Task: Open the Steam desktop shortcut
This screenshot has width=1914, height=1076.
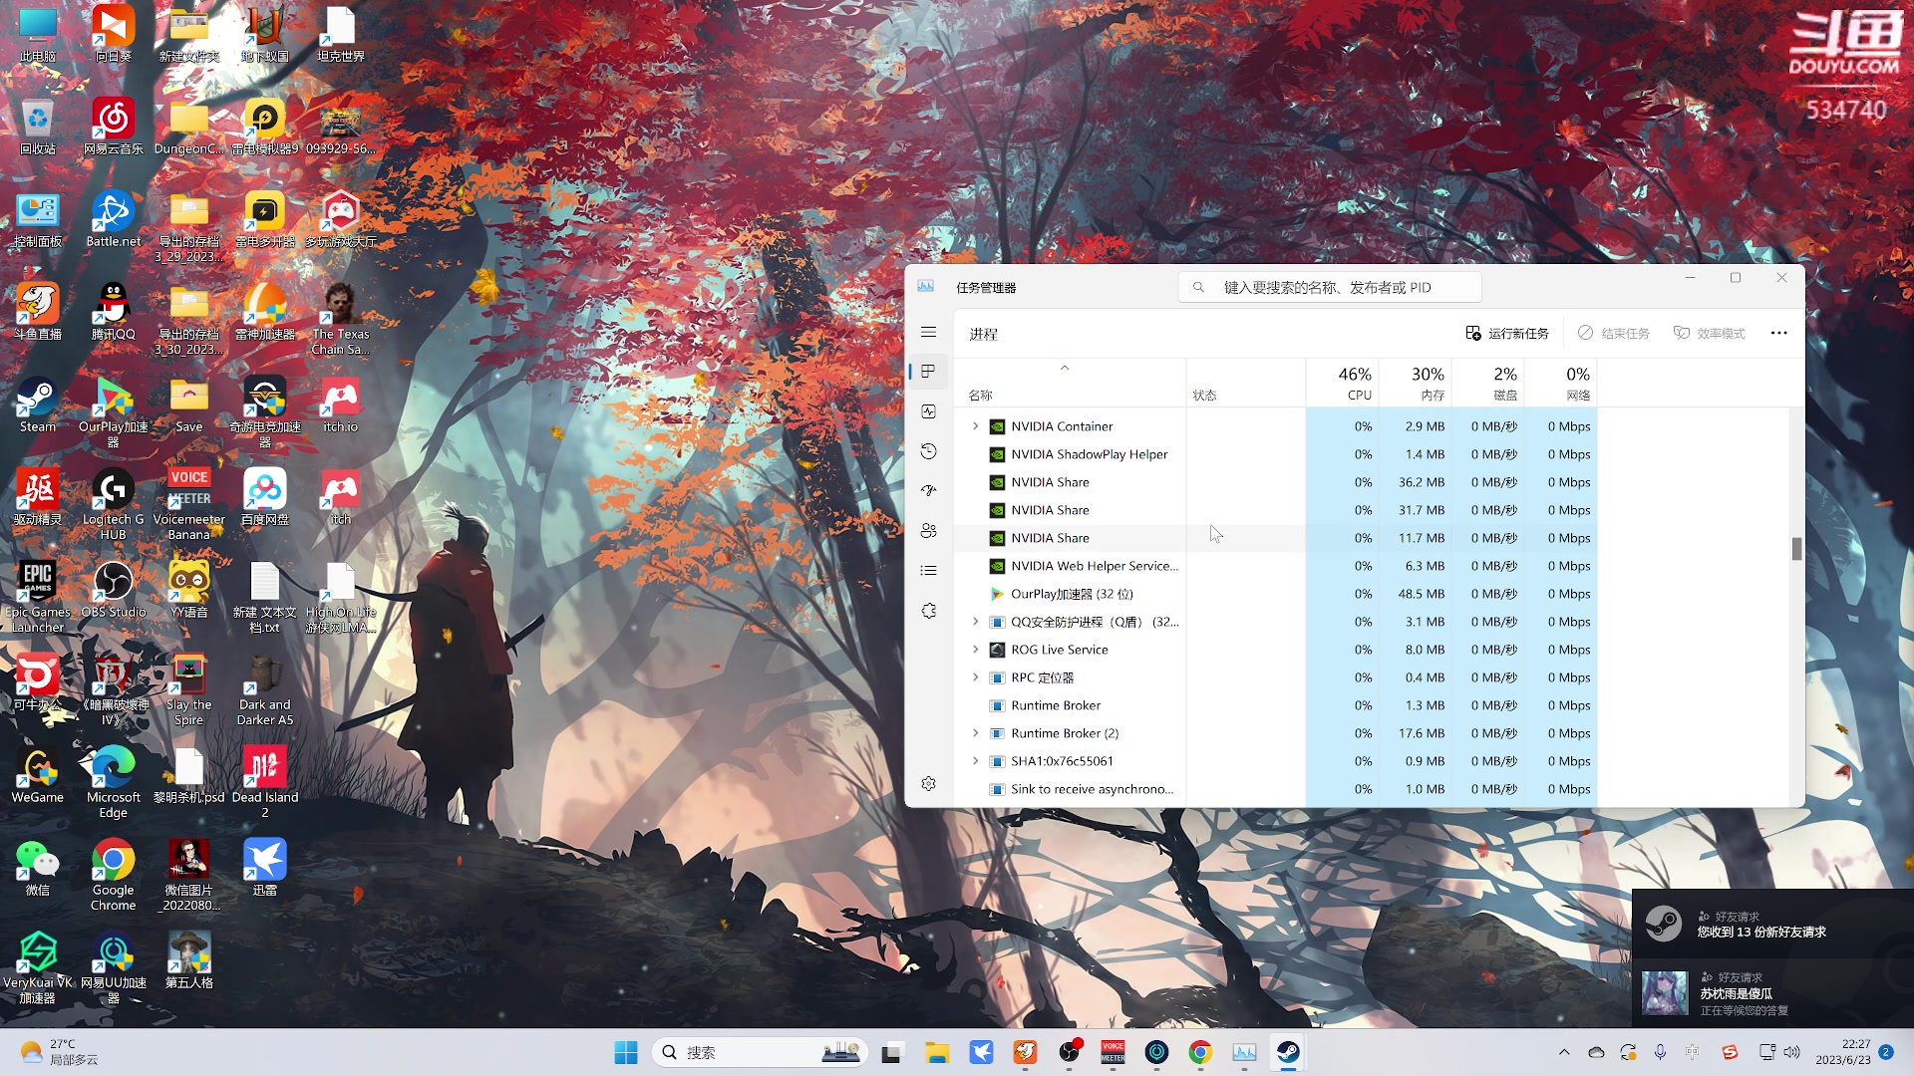Action: click(x=38, y=406)
